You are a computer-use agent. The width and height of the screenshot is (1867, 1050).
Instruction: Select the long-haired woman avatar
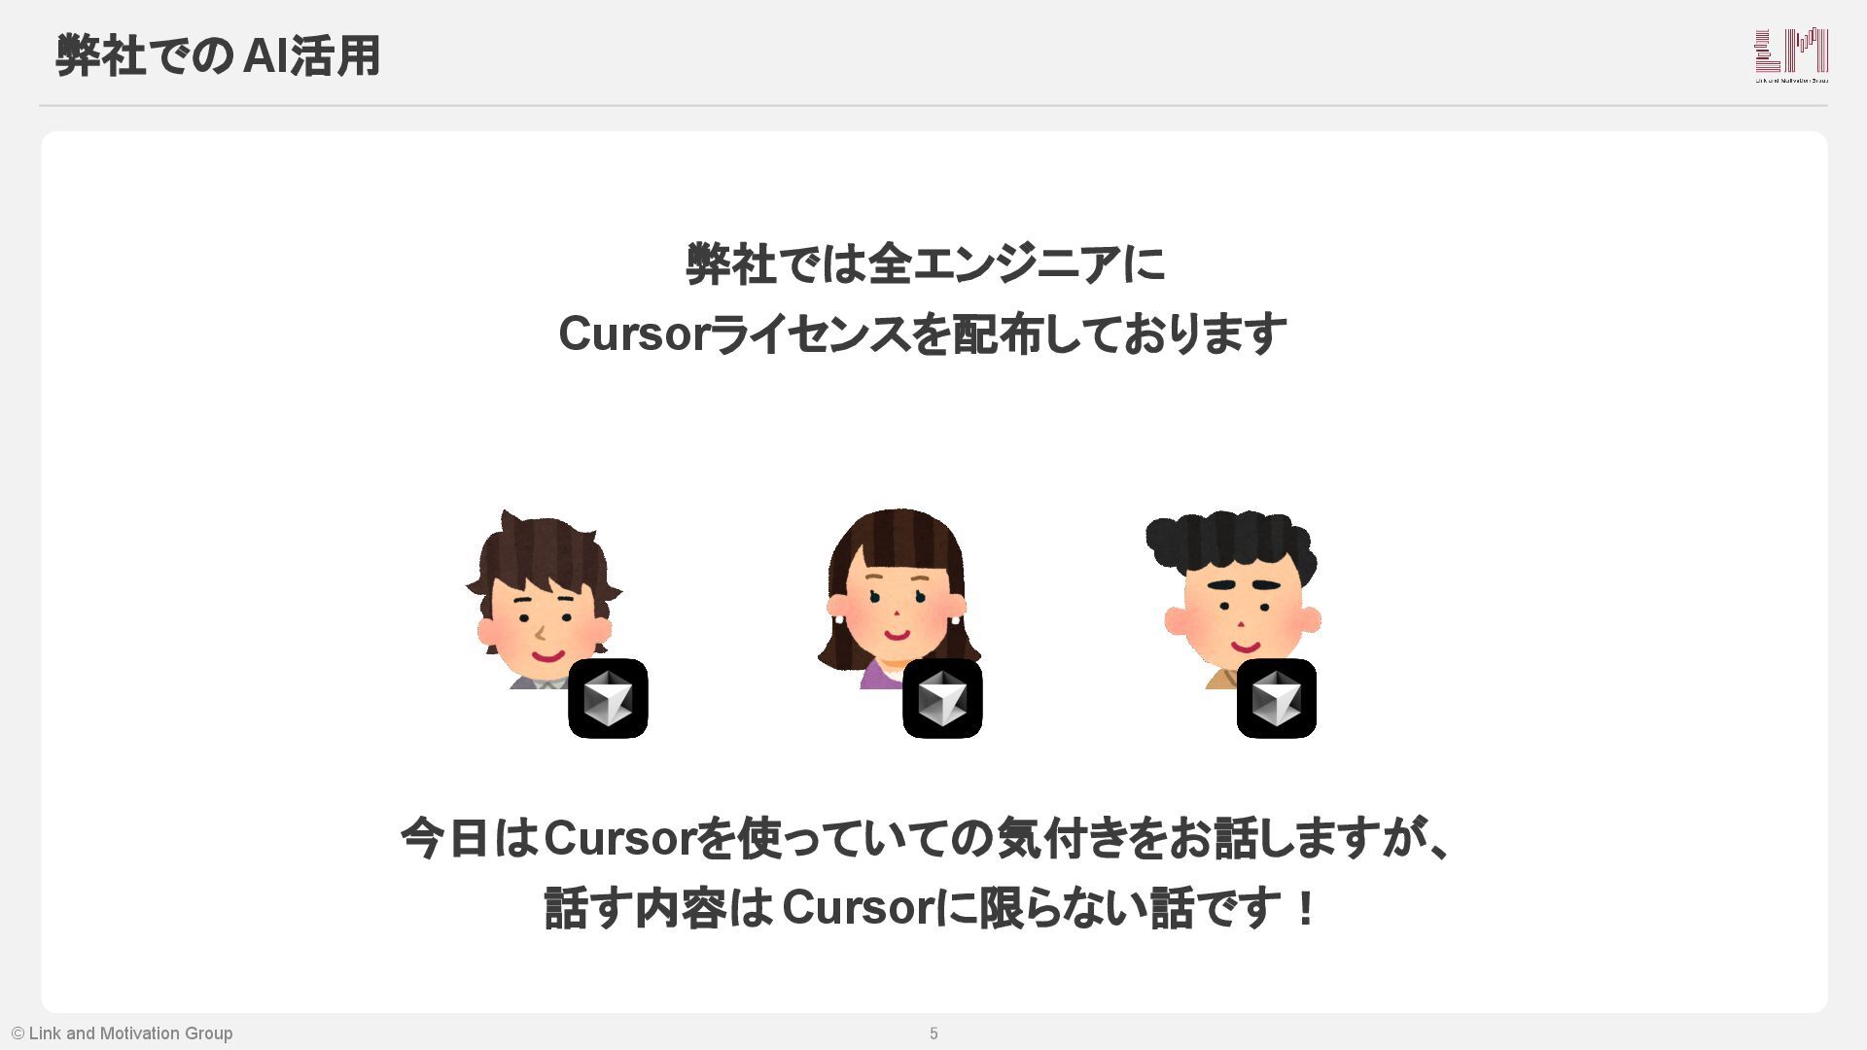897,598
